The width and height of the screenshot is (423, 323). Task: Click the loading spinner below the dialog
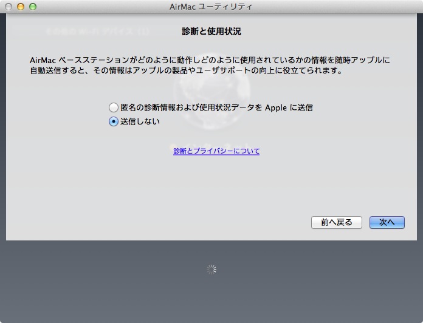[211, 270]
